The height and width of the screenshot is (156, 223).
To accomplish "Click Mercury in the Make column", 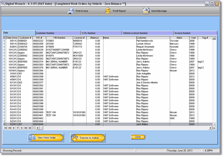I will [x=174, y=44].
